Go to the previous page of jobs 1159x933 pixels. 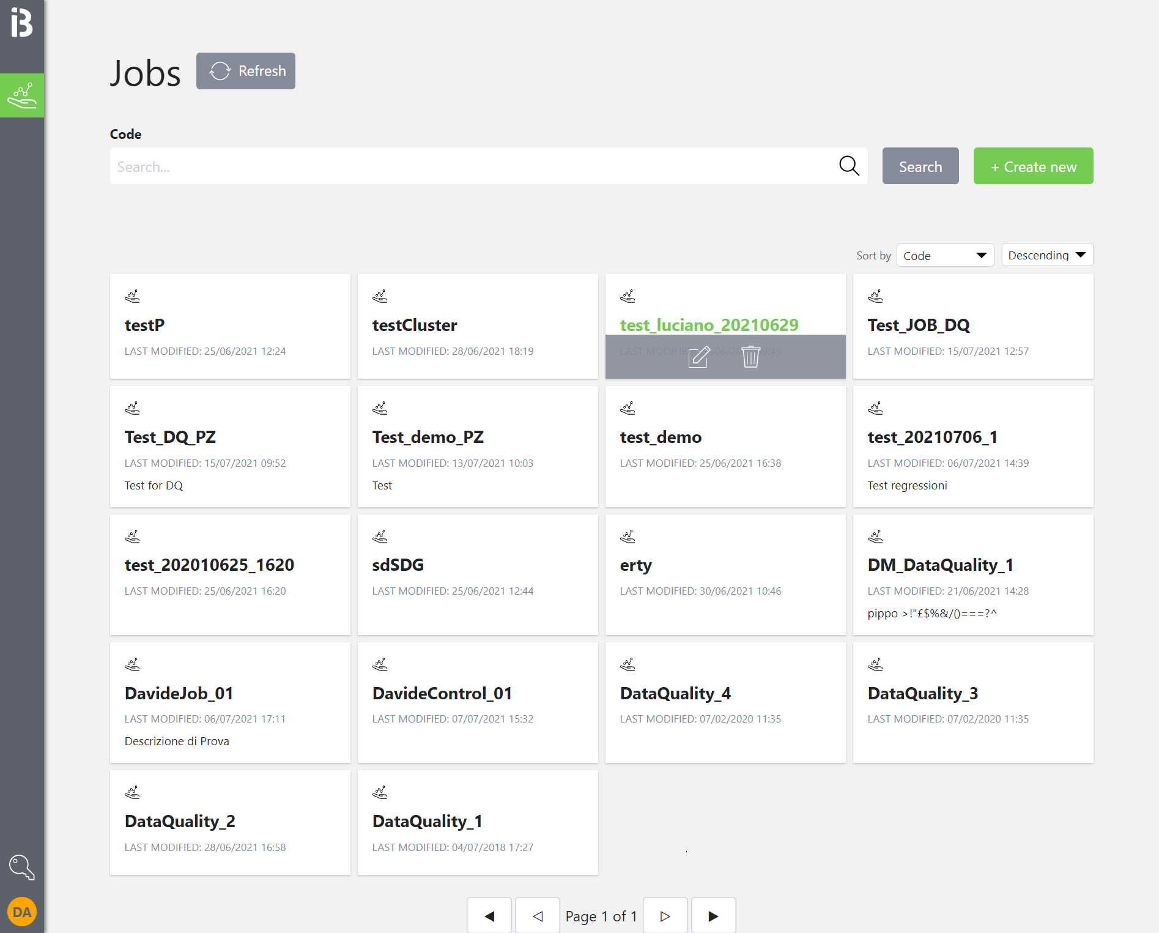[538, 916]
